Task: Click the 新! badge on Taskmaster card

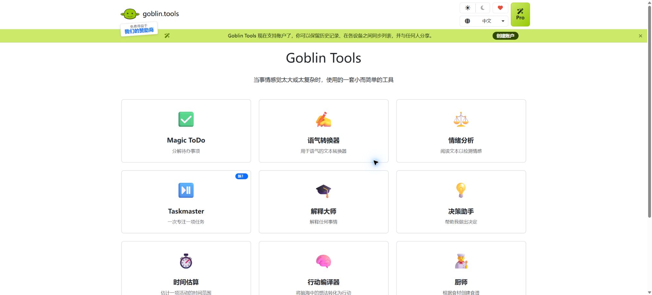Action: tap(241, 176)
